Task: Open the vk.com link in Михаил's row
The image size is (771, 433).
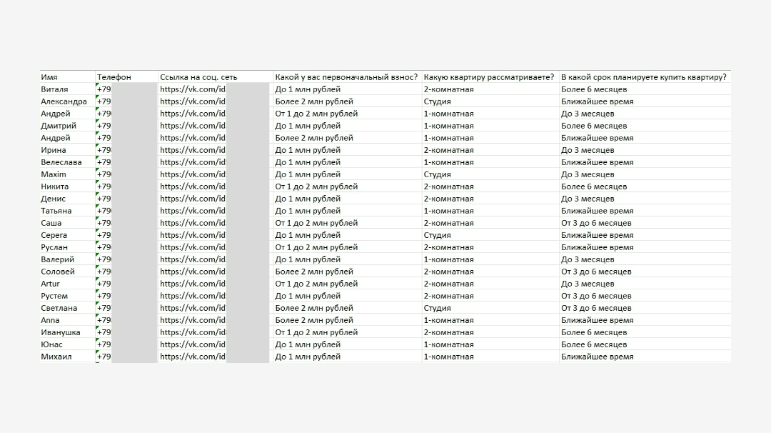Action: [x=193, y=357]
